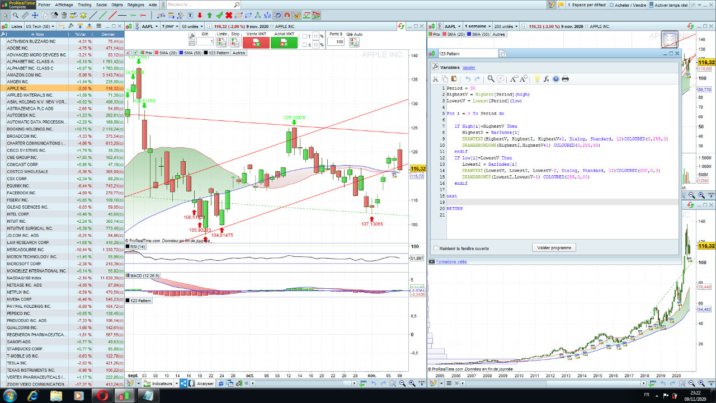Select the zoom magnifier tool in top toolbar

click(16, 15)
